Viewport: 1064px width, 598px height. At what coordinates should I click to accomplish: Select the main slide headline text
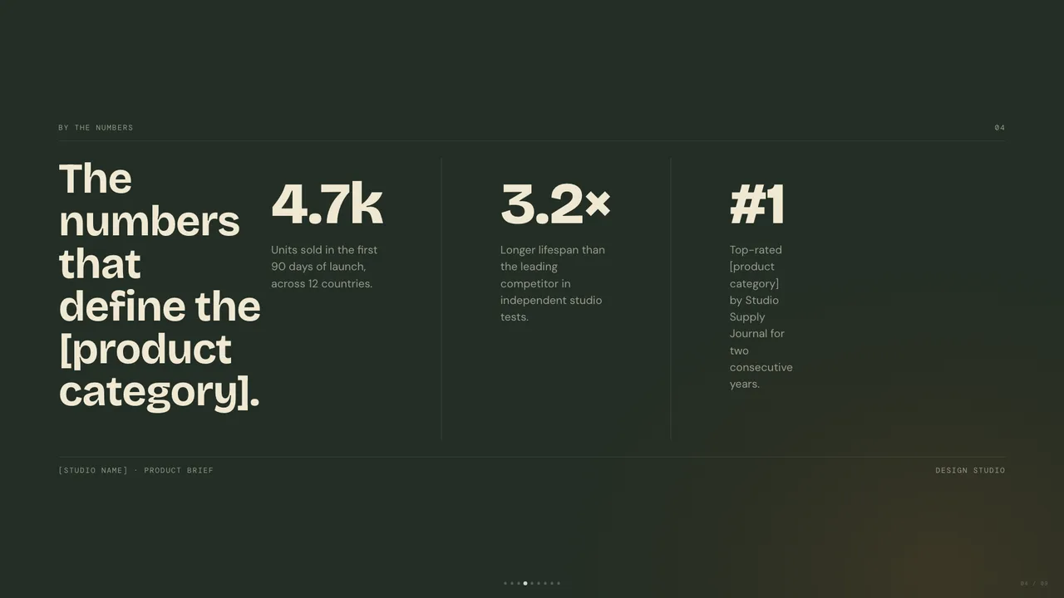[x=160, y=285]
